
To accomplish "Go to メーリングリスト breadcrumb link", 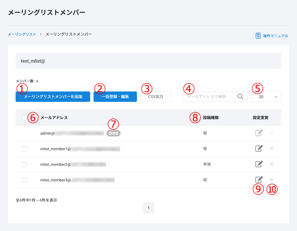I will [22, 34].
